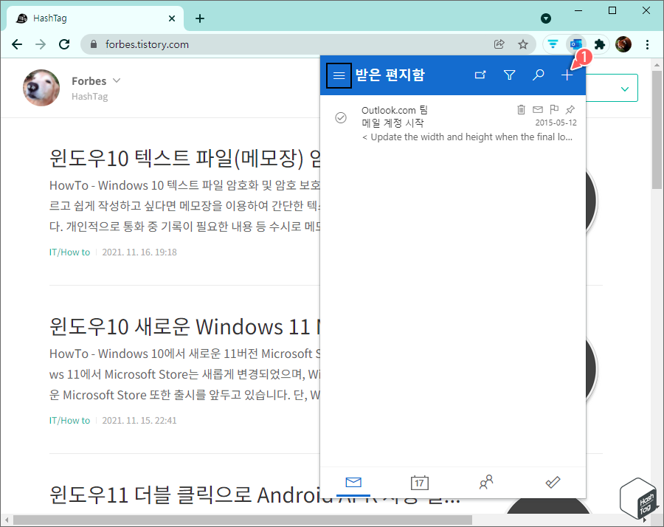The image size is (664, 527).
Task: Select the HashTag browser tab
Action: click(x=95, y=18)
